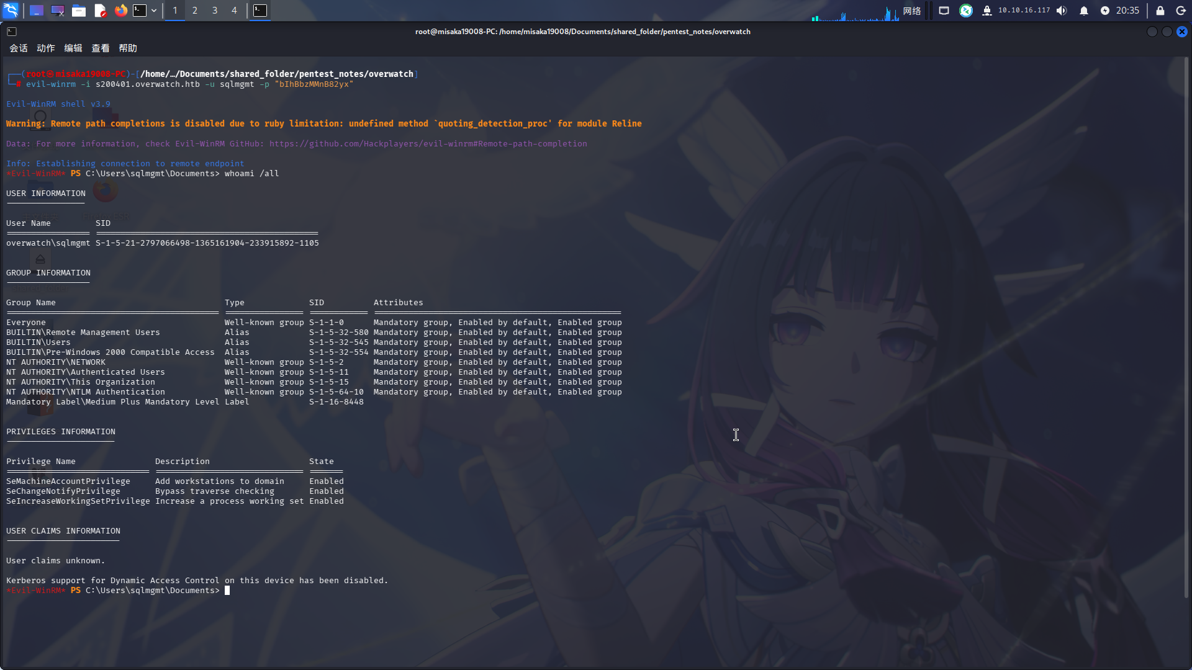The width and height of the screenshot is (1192, 670).
Task: Open the 帮助 (Help) menu
Action: (x=127, y=48)
